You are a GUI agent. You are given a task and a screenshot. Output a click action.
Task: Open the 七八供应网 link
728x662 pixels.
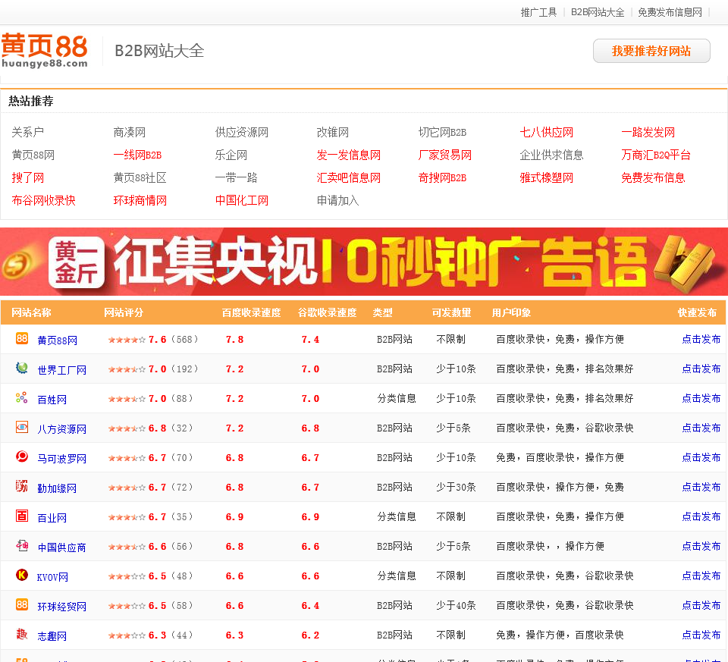tap(547, 132)
